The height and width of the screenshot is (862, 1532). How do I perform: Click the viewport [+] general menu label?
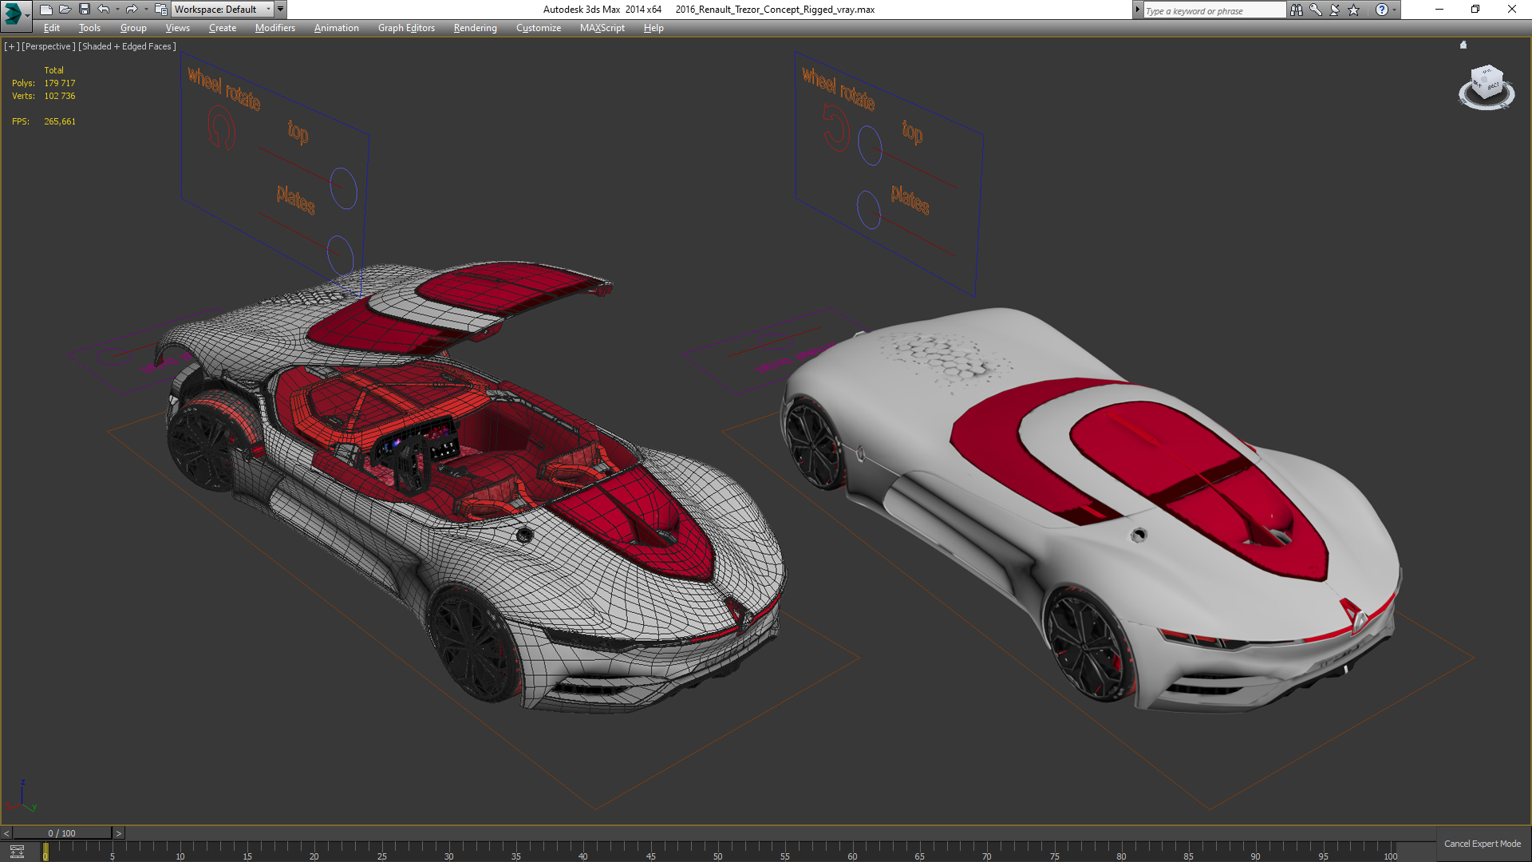11,46
